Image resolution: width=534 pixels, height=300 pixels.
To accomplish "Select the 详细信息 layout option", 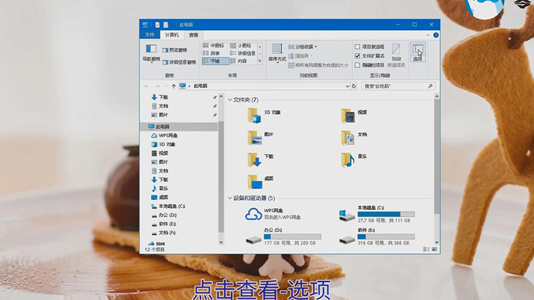I will (x=245, y=53).
